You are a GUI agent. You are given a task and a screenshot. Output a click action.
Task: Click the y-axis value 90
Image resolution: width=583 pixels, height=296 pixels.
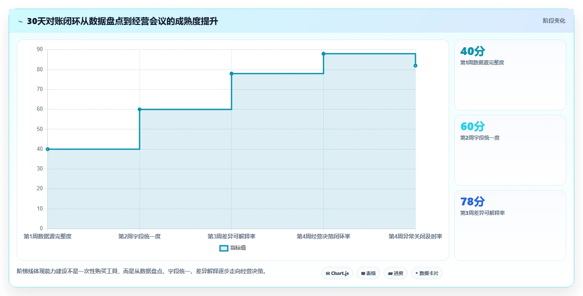[x=40, y=49]
